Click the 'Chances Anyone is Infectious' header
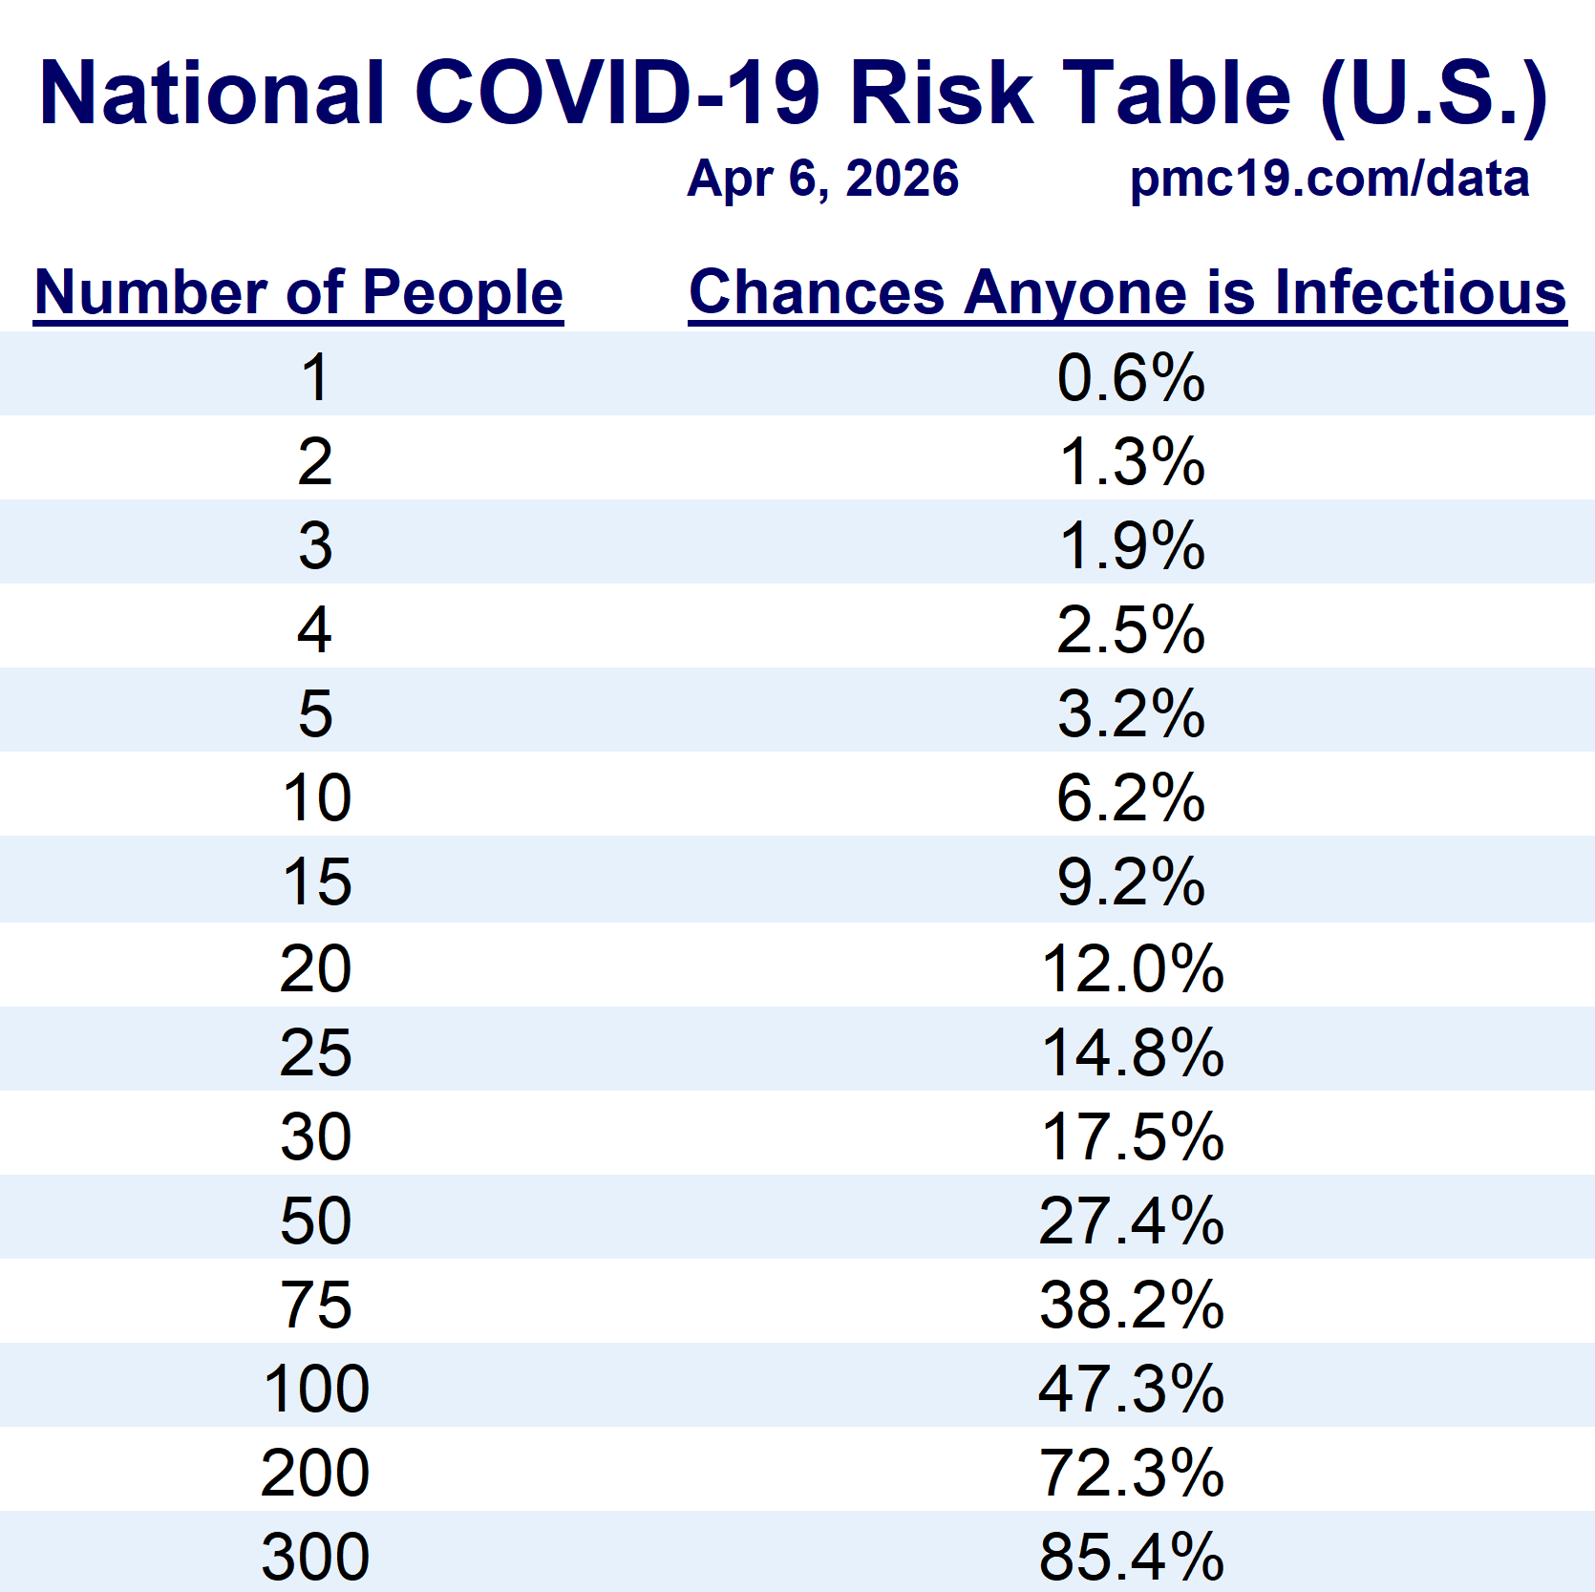Viewport: 1595px width, 1592px height. (1127, 292)
